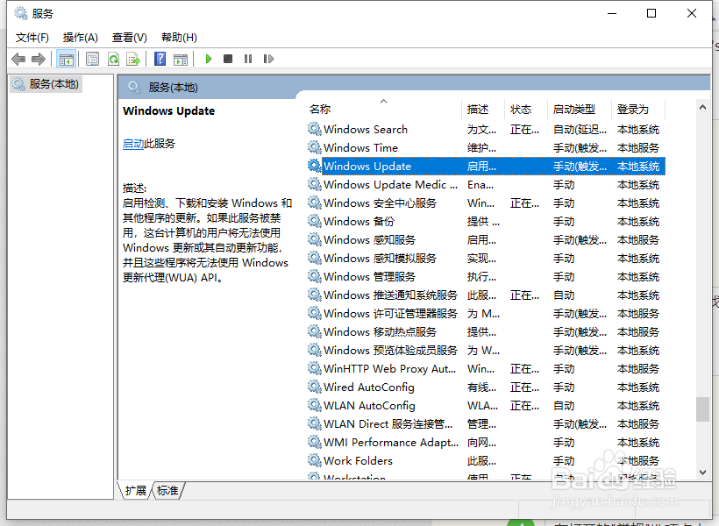This screenshot has height=526, width=719.
Task: Select the Windows 感知服务 row
Action: pyautogui.click(x=486, y=240)
